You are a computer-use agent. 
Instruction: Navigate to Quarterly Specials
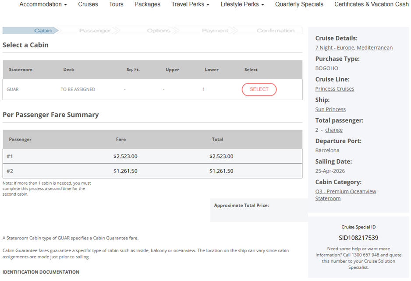click(x=299, y=4)
